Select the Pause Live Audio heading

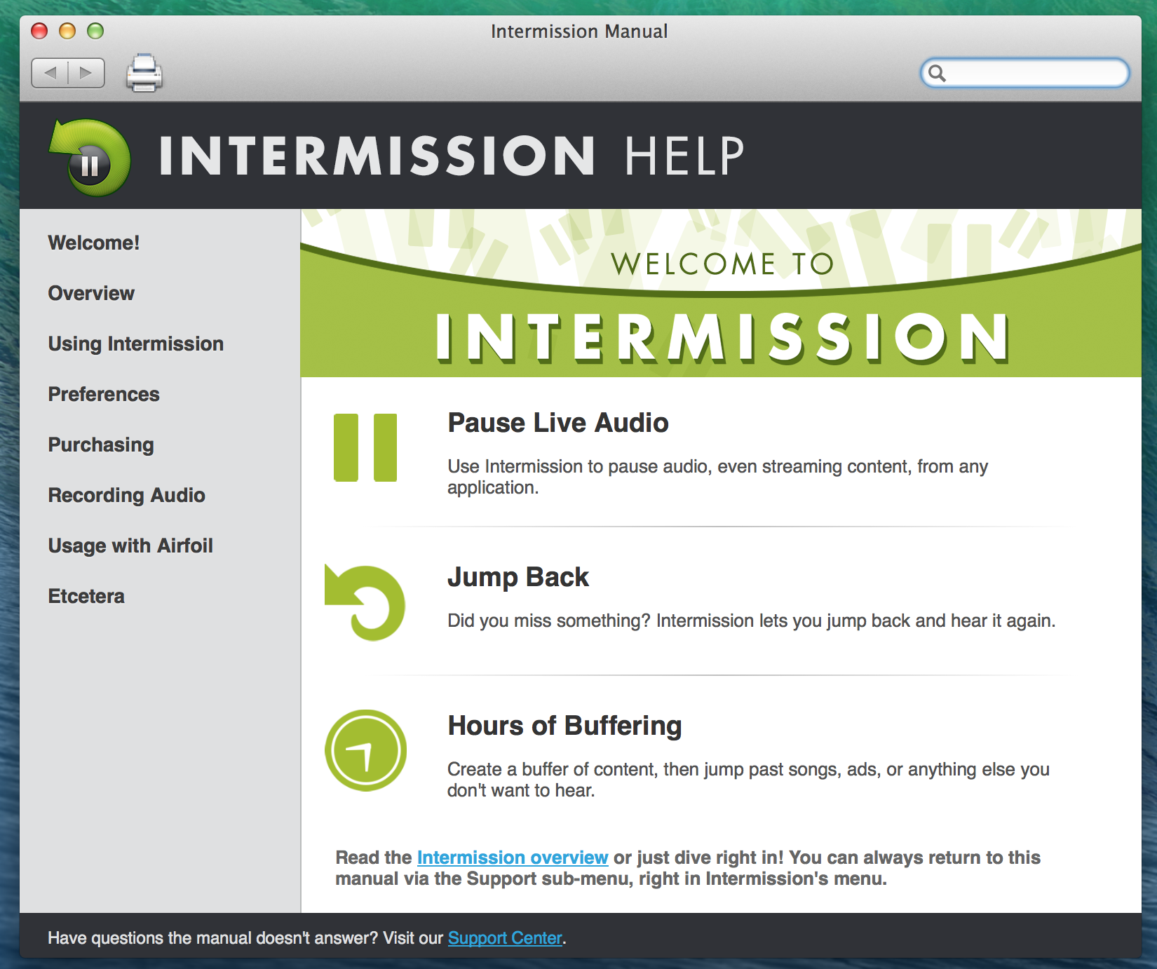pyautogui.click(x=558, y=423)
